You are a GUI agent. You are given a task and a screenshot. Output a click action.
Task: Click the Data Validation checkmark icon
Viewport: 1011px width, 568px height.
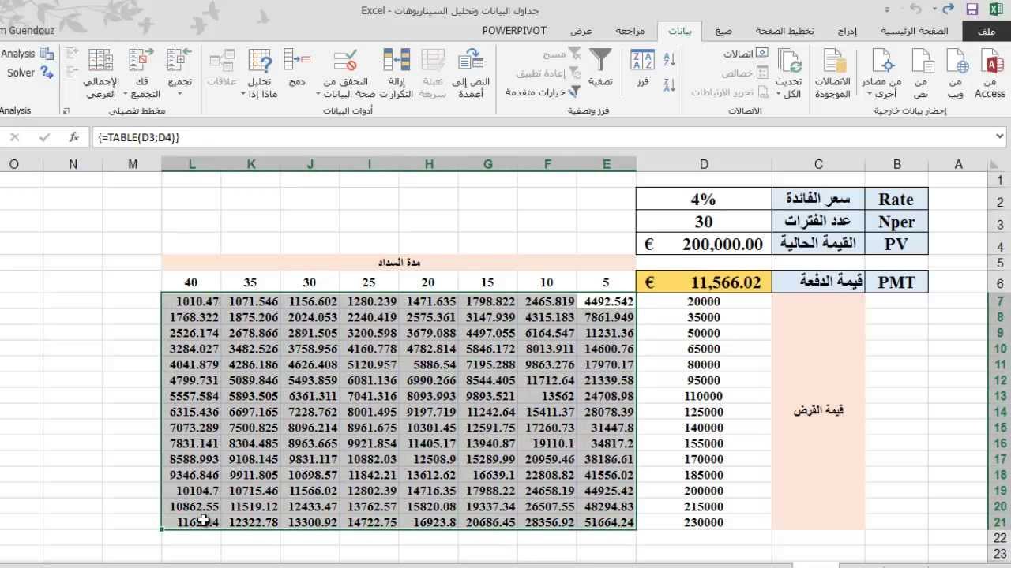point(345,62)
